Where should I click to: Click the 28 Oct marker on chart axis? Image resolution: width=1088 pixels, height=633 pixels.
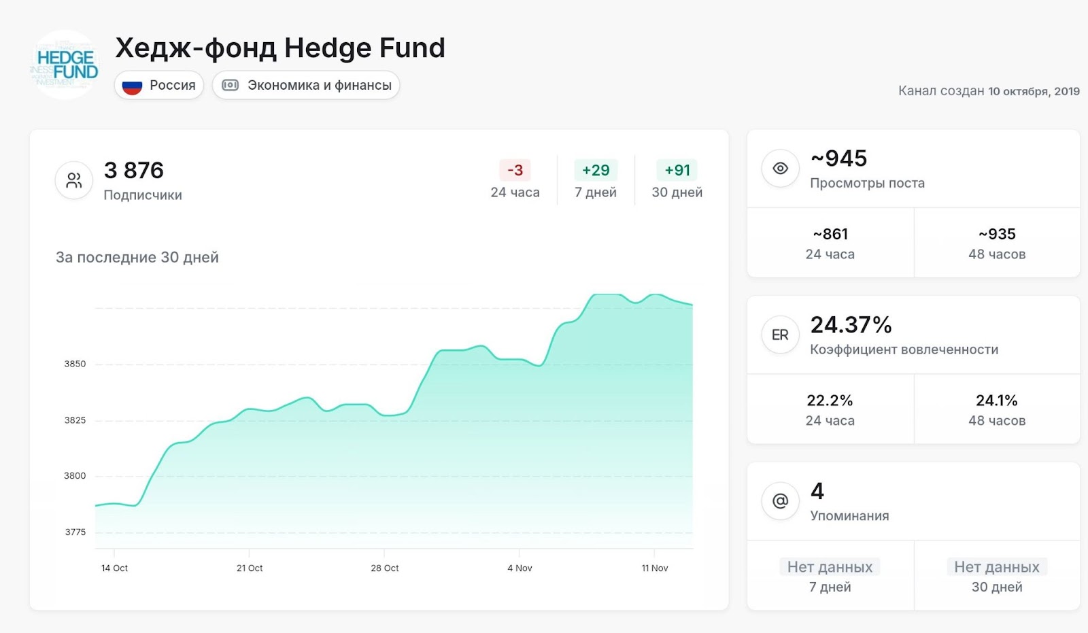(385, 568)
